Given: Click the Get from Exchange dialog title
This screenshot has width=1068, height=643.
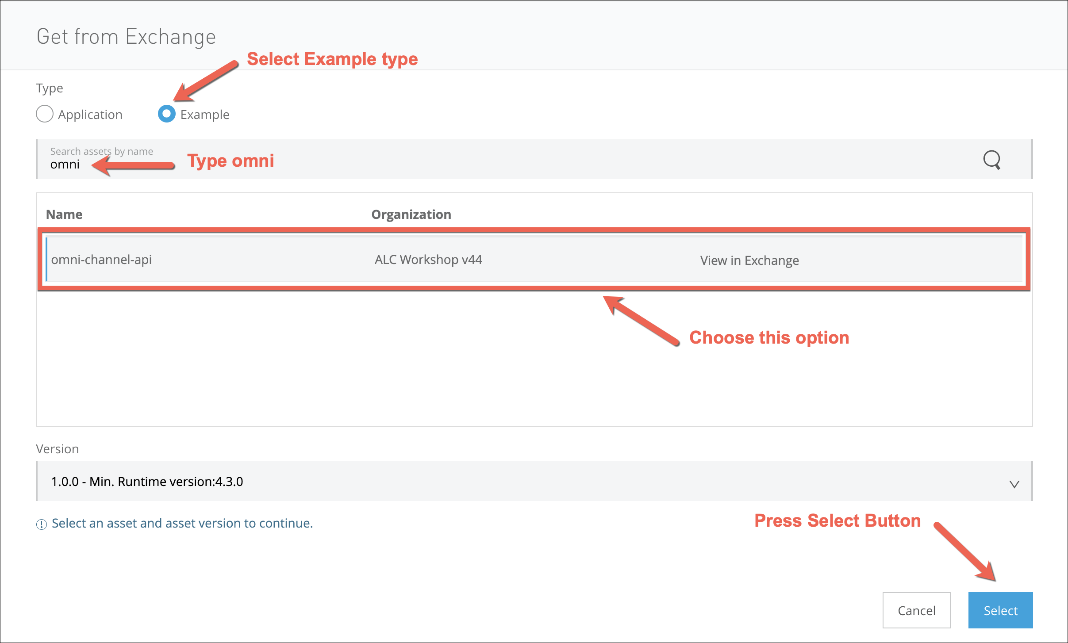Looking at the screenshot, I should (126, 37).
